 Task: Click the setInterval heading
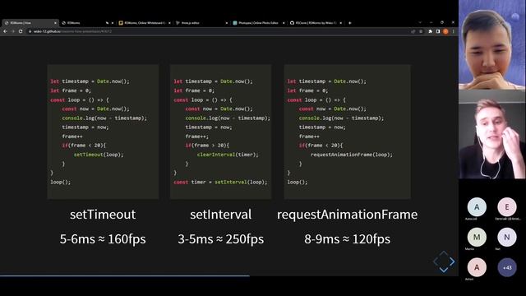pyautogui.click(x=221, y=215)
